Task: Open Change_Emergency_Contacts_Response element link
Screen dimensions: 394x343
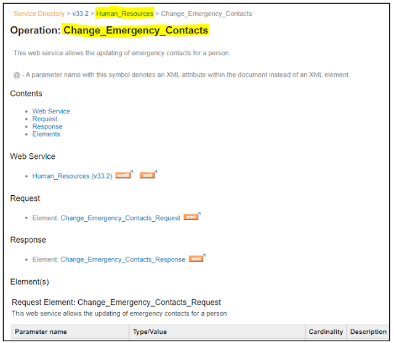Action: coord(123,259)
